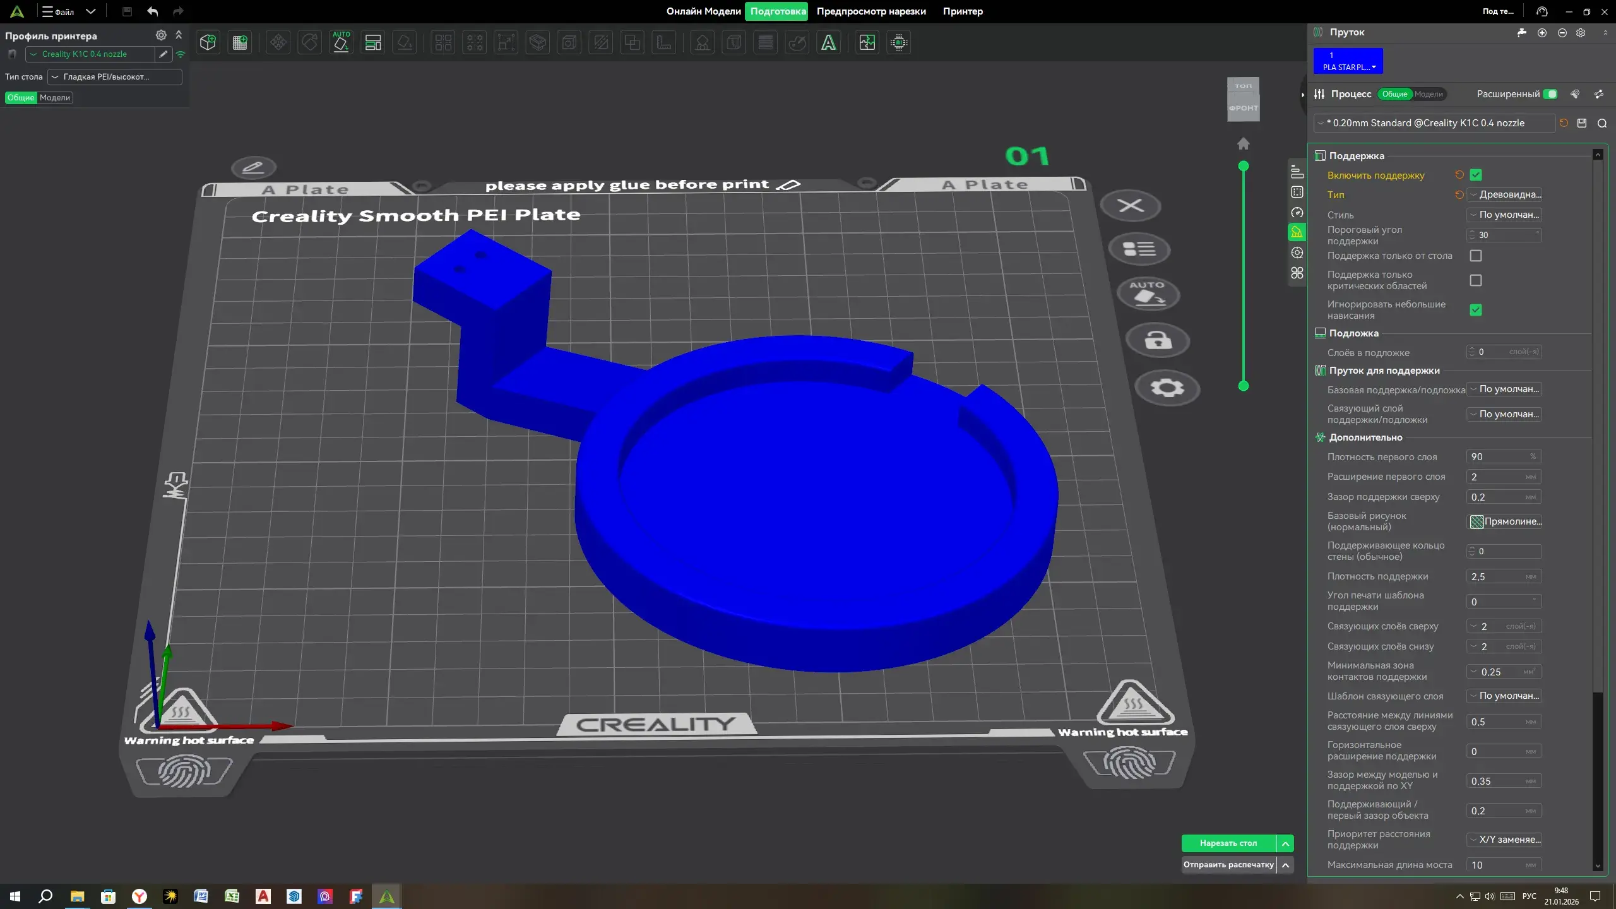This screenshot has height=909, width=1616.
Task: Save process preset floppy icon
Action: pos(1582,123)
